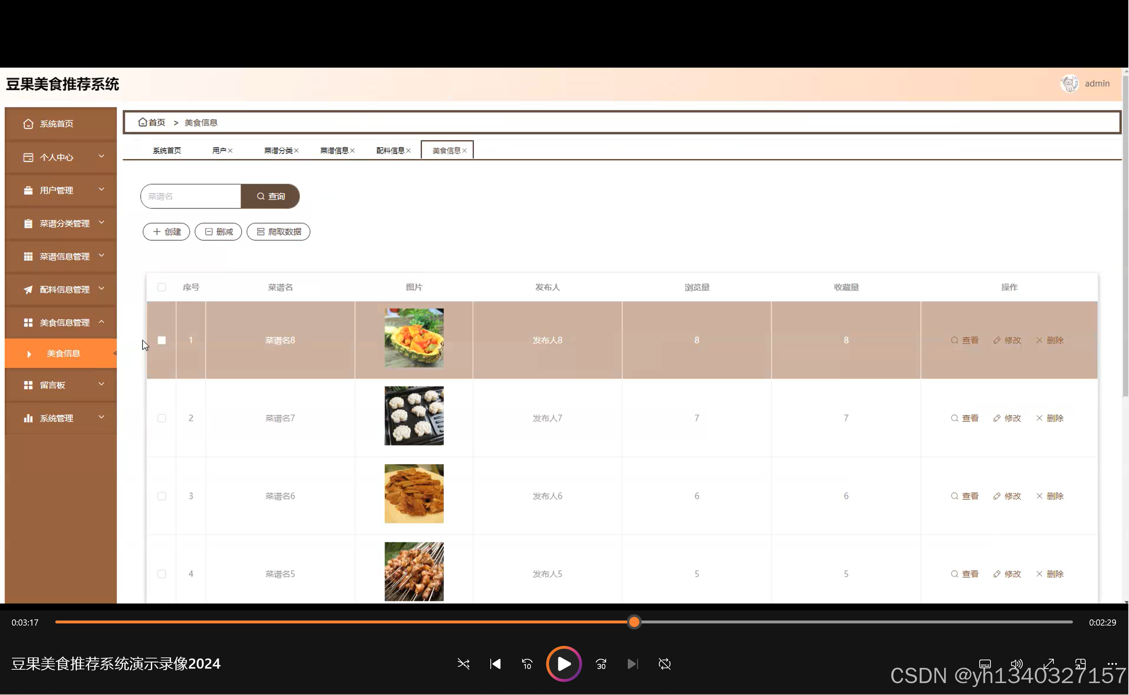1129x695 pixels.
Task: Click the 爬取数据 button
Action: 278,232
